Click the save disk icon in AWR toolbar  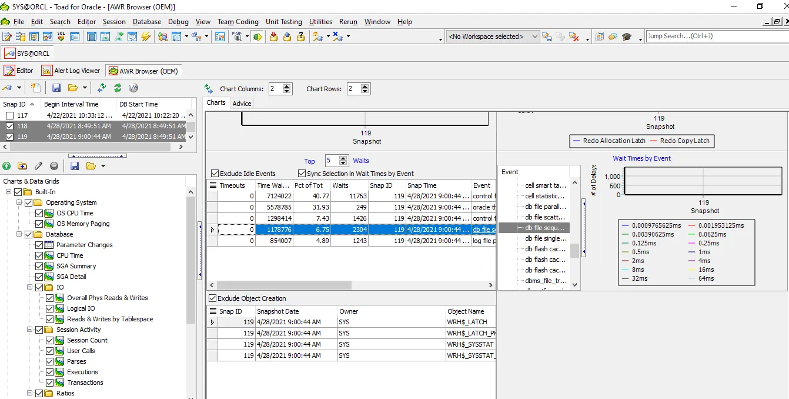[x=56, y=88]
